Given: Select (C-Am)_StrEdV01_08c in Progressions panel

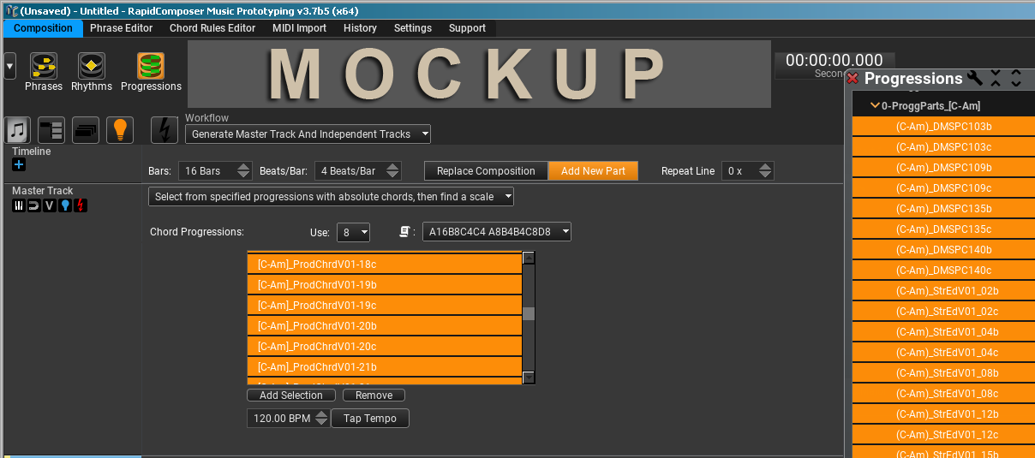Looking at the screenshot, I should (943, 394).
